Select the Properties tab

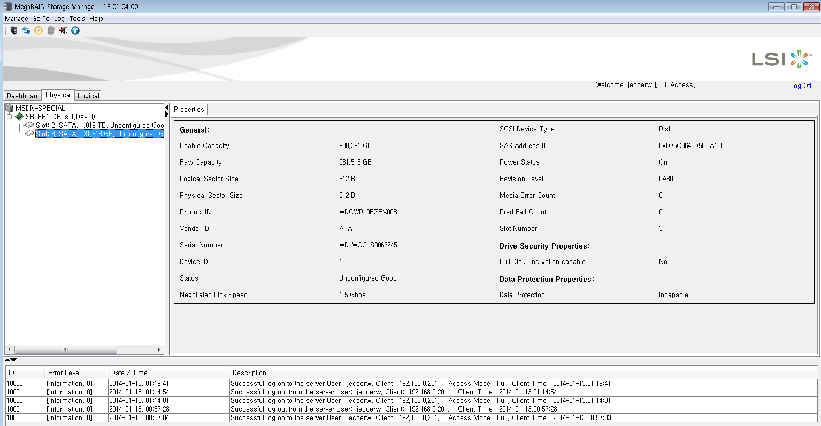pos(189,109)
